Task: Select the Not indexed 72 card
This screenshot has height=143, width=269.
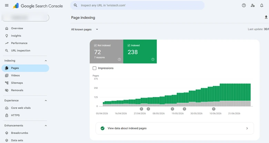Action: click(x=107, y=51)
